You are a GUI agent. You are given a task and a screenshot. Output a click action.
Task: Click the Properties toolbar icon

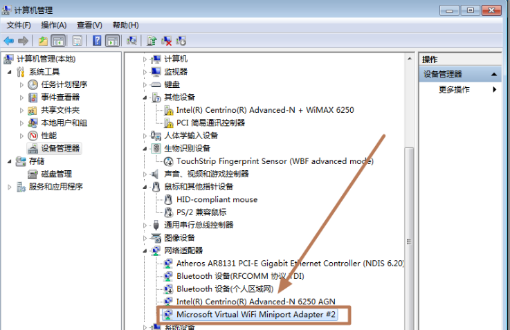(77, 41)
